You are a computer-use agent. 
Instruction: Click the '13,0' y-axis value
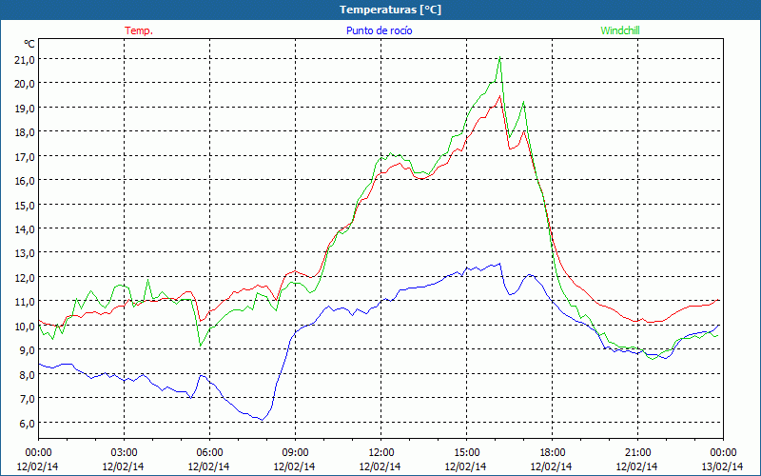[25, 253]
